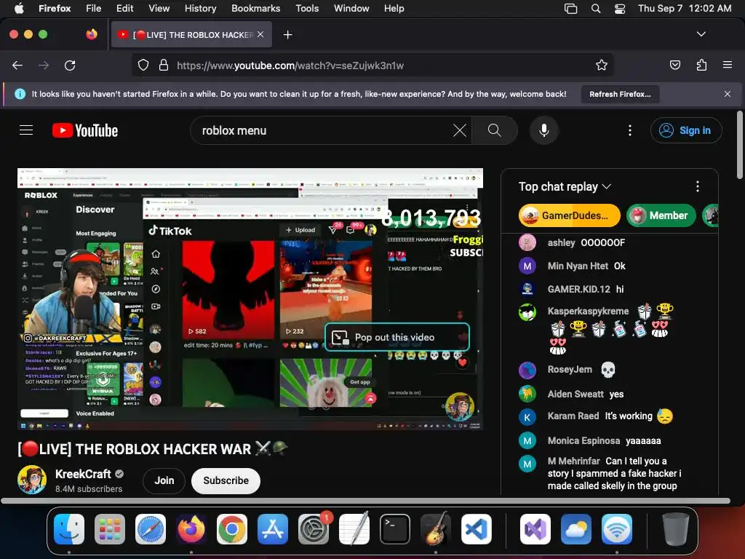This screenshot has height=559, width=745.
Task: Select the LIVE THE ROBLOX HACKER browser tab
Action: point(191,34)
